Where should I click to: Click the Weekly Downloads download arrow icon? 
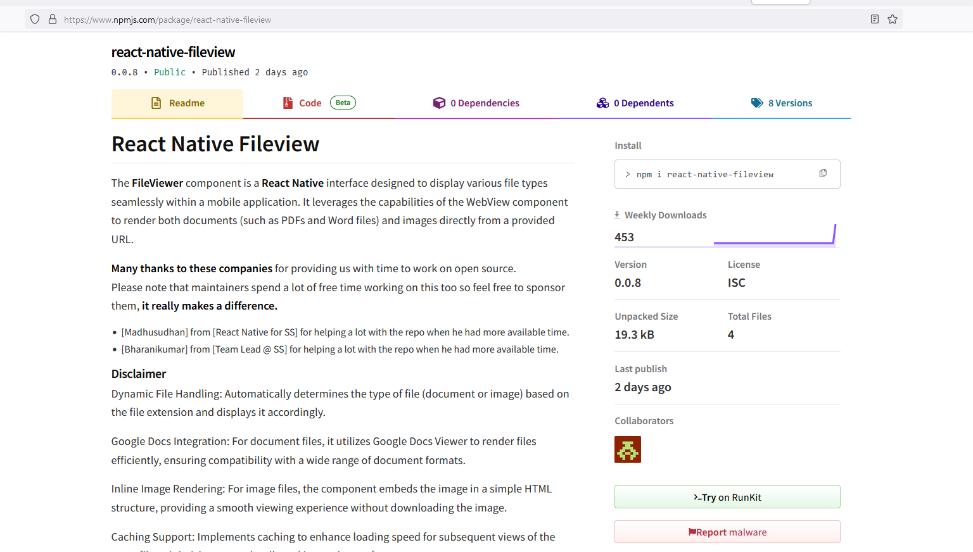click(x=617, y=215)
